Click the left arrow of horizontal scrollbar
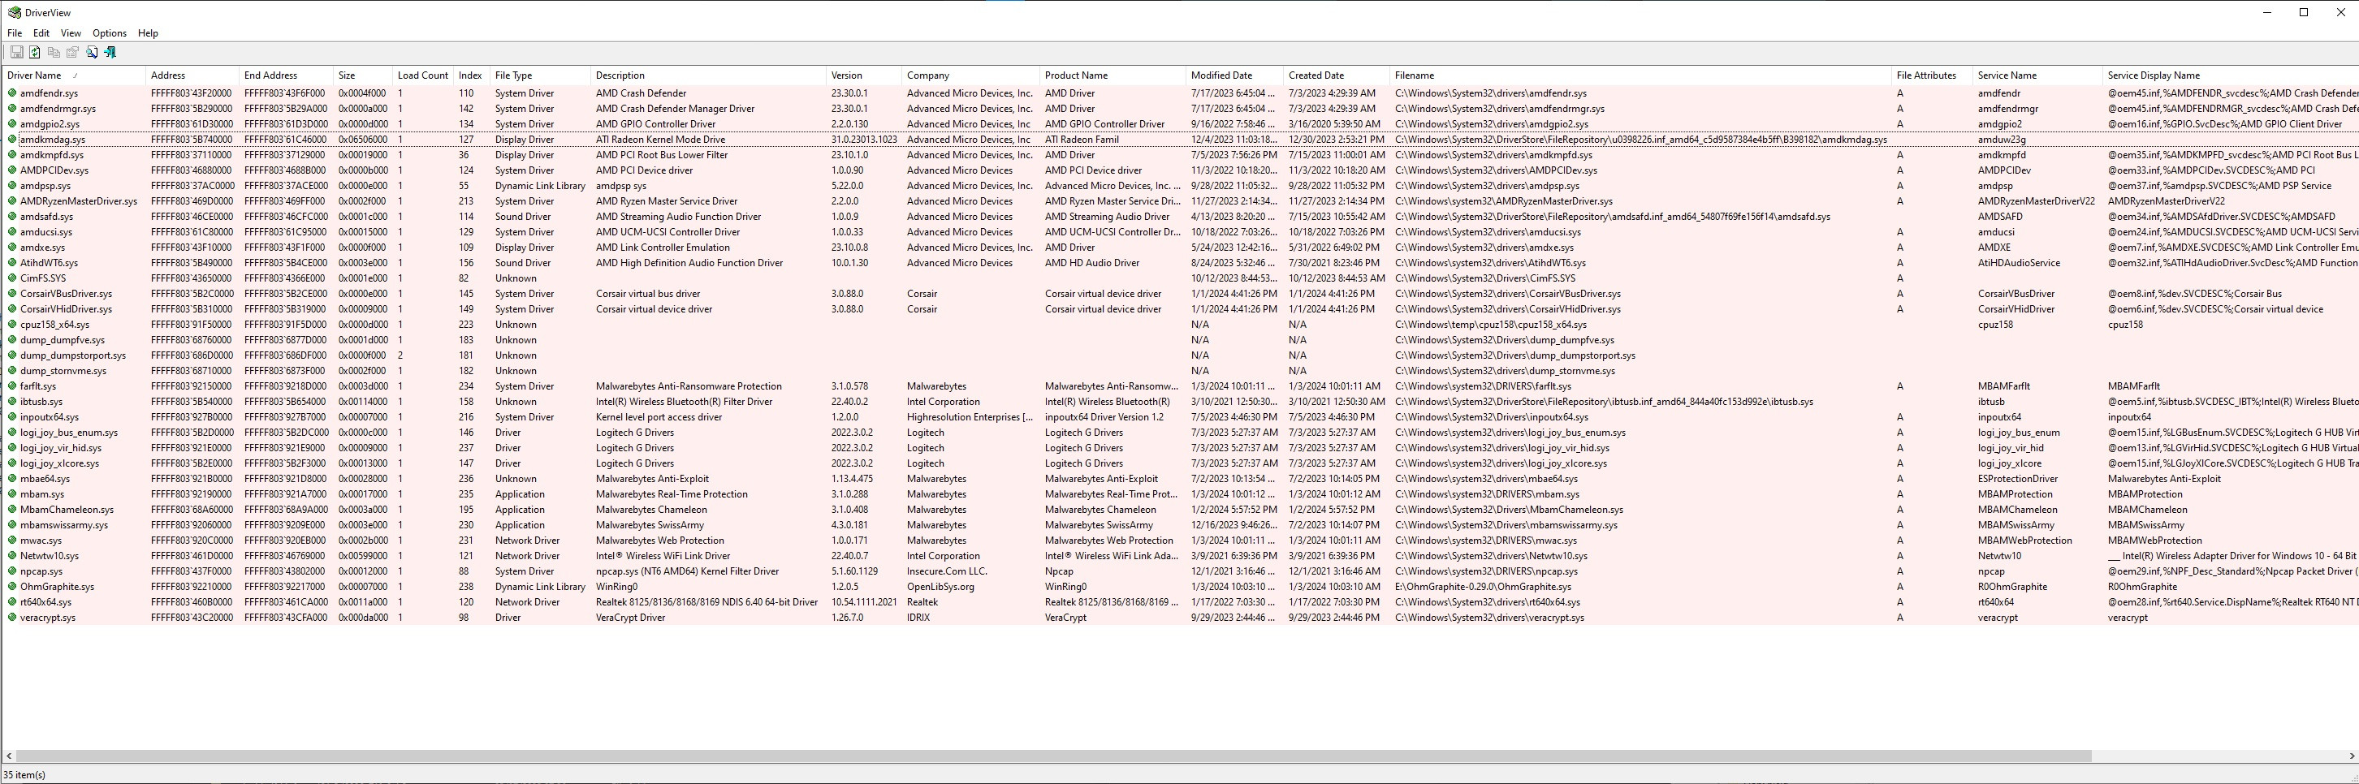 click(x=9, y=756)
